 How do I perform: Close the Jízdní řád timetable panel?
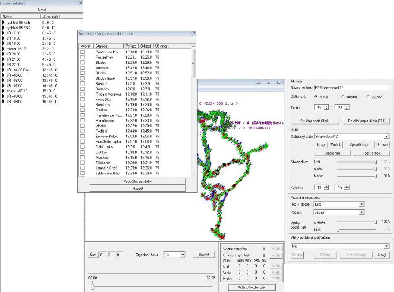pos(194,33)
